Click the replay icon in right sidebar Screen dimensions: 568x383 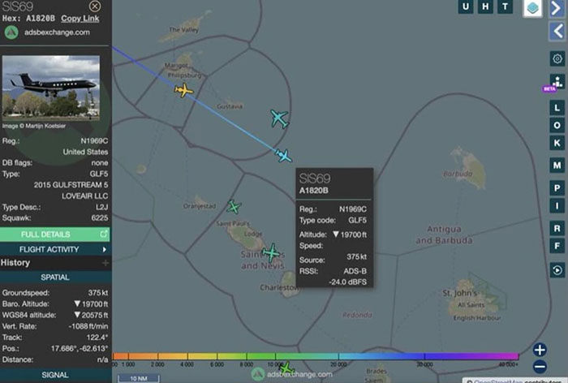coord(557,270)
